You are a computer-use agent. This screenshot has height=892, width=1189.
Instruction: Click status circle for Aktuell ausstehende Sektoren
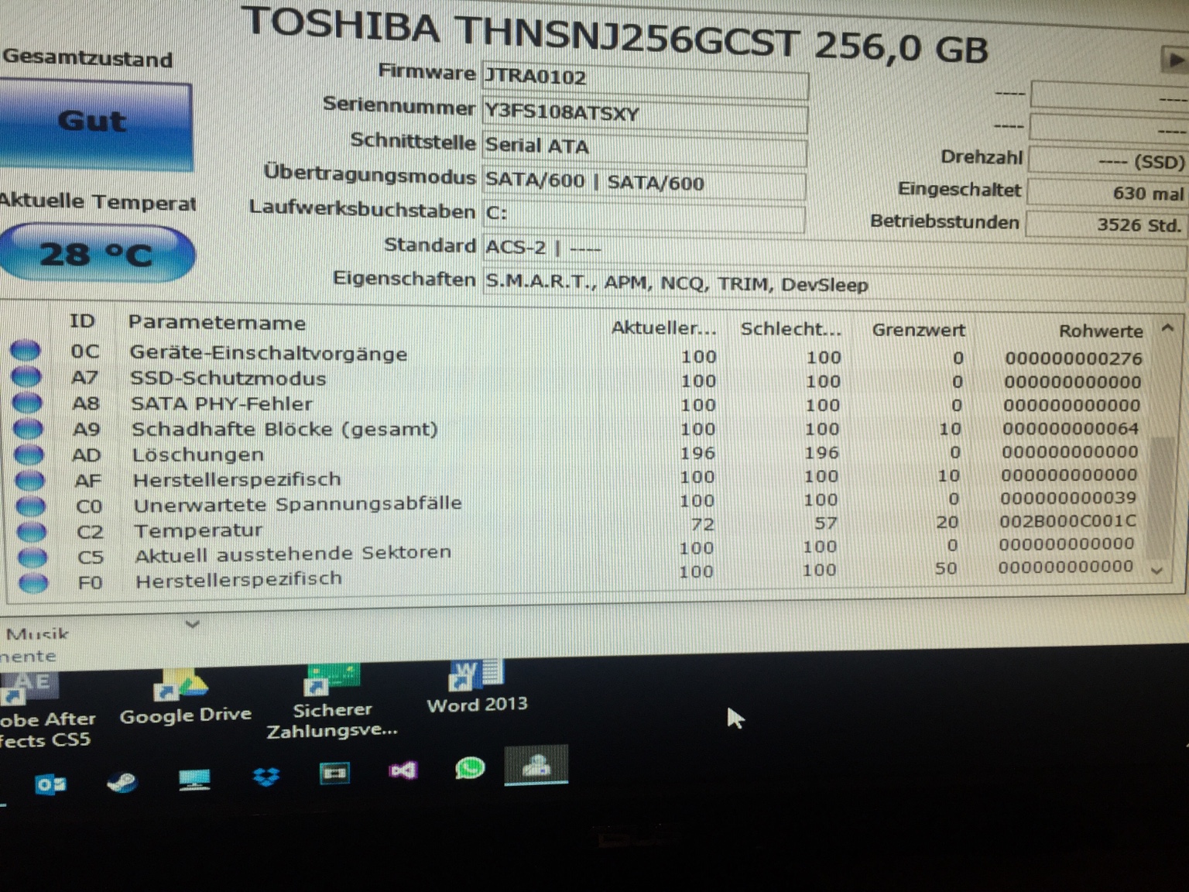[x=32, y=557]
